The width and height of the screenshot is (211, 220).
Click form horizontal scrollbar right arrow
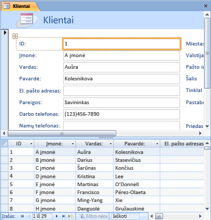pos(200,133)
